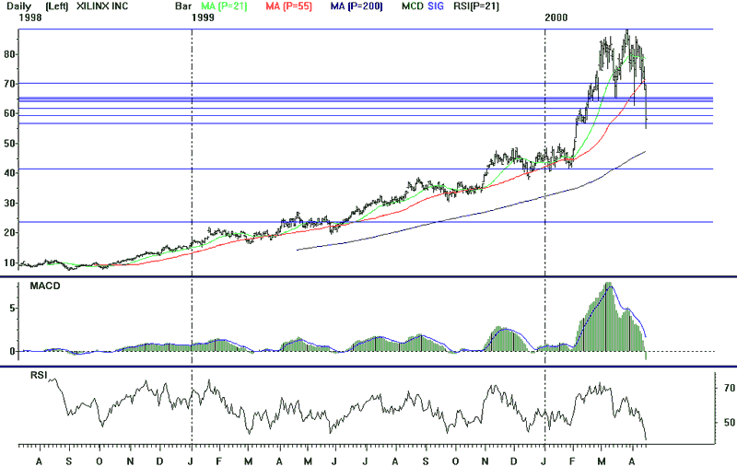The width and height of the screenshot is (737, 467).
Task: Click the 1999 year label
Action: [203, 18]
